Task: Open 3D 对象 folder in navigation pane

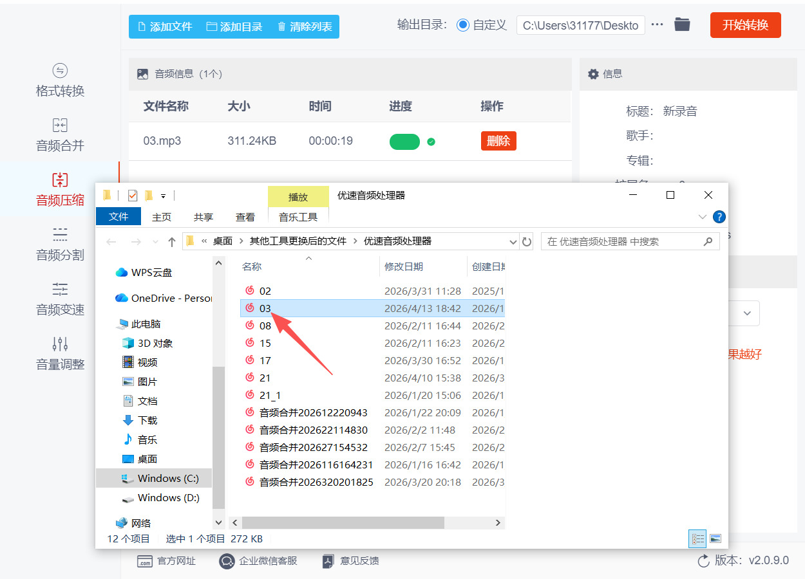Action: (x=147, y=343)
